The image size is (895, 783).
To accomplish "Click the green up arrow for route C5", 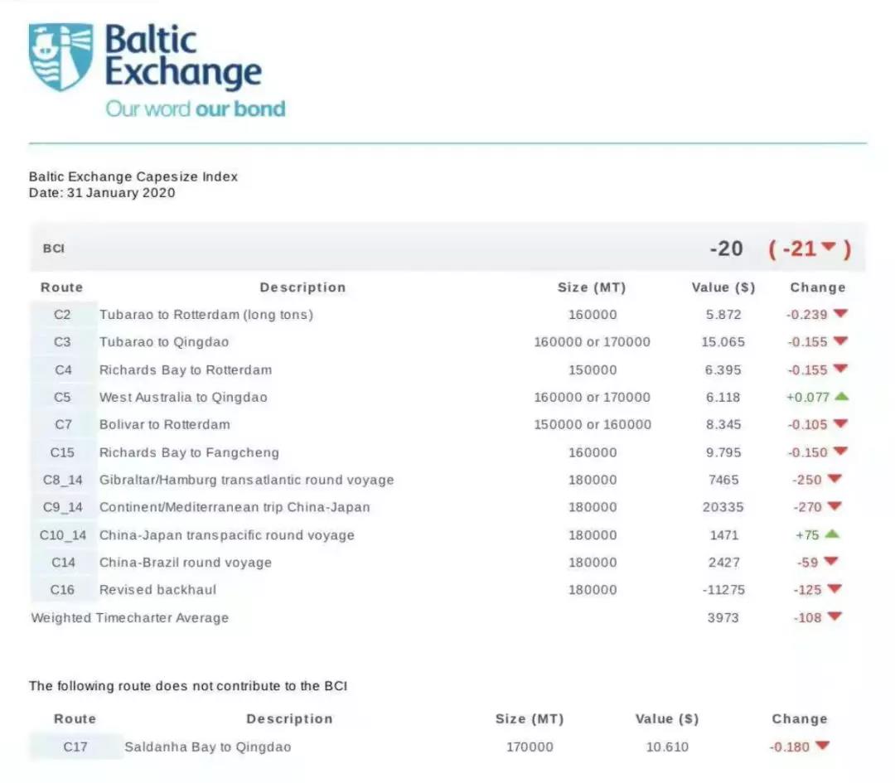I will pos(841,397).
